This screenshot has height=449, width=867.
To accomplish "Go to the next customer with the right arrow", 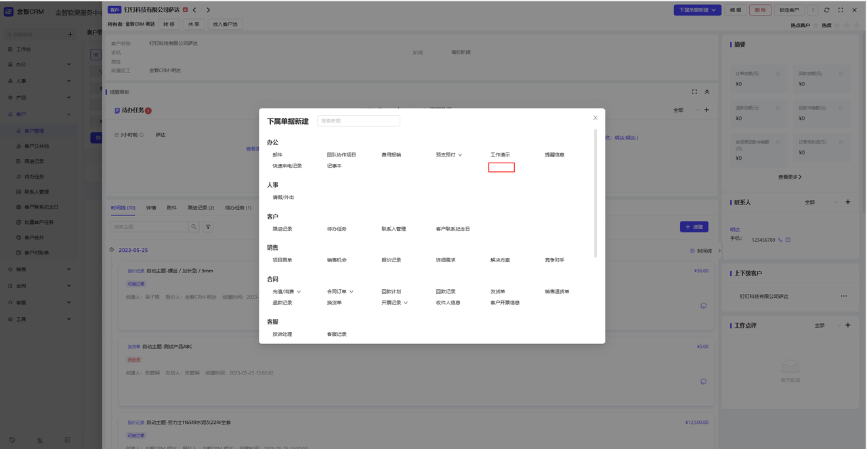I will pyautogui.click(x=208, y=10).
